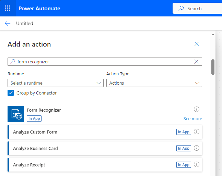This screenshot has width=222, height=176.
Task: Click In App badge on Analyze Custom Form
Action: 184,132
